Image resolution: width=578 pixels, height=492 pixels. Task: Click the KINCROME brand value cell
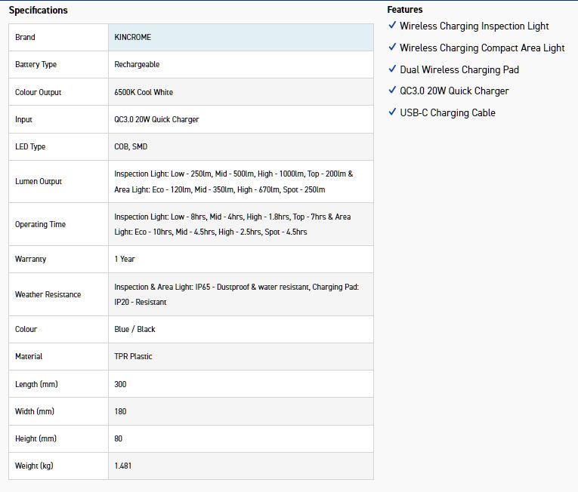133,38
